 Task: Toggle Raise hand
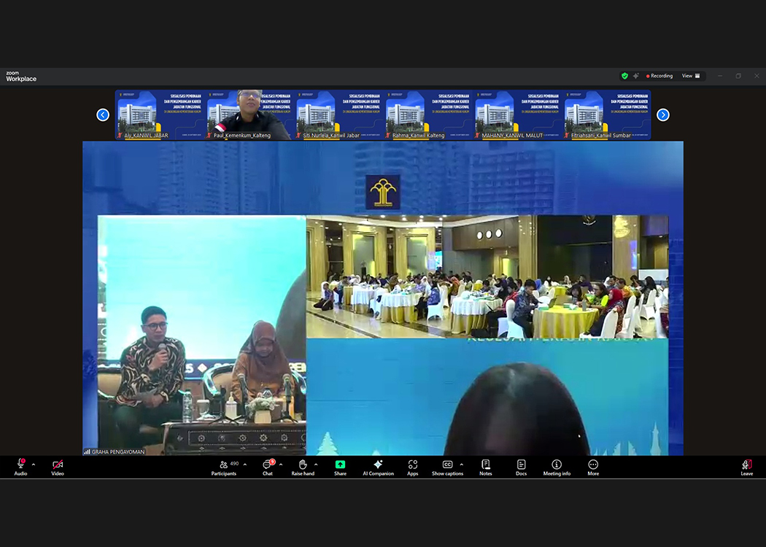point(303,467)
